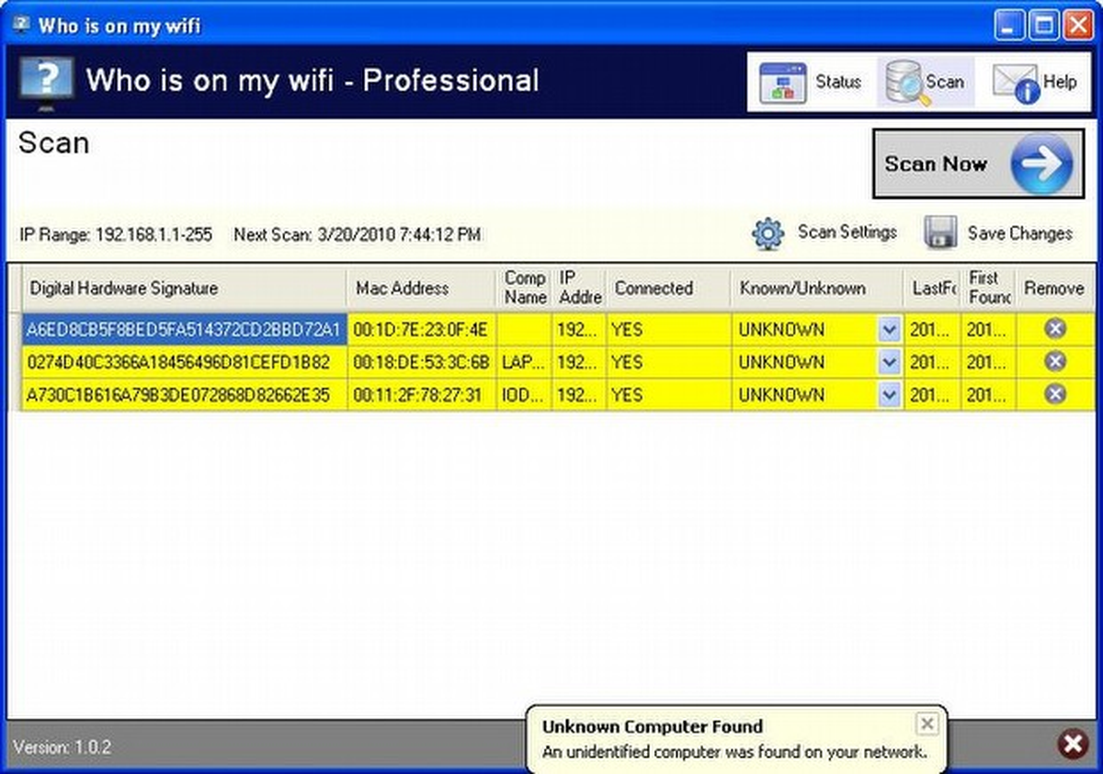Remove device with MAC 00:18:DE:53:3C:6B

coord(1055,362)
